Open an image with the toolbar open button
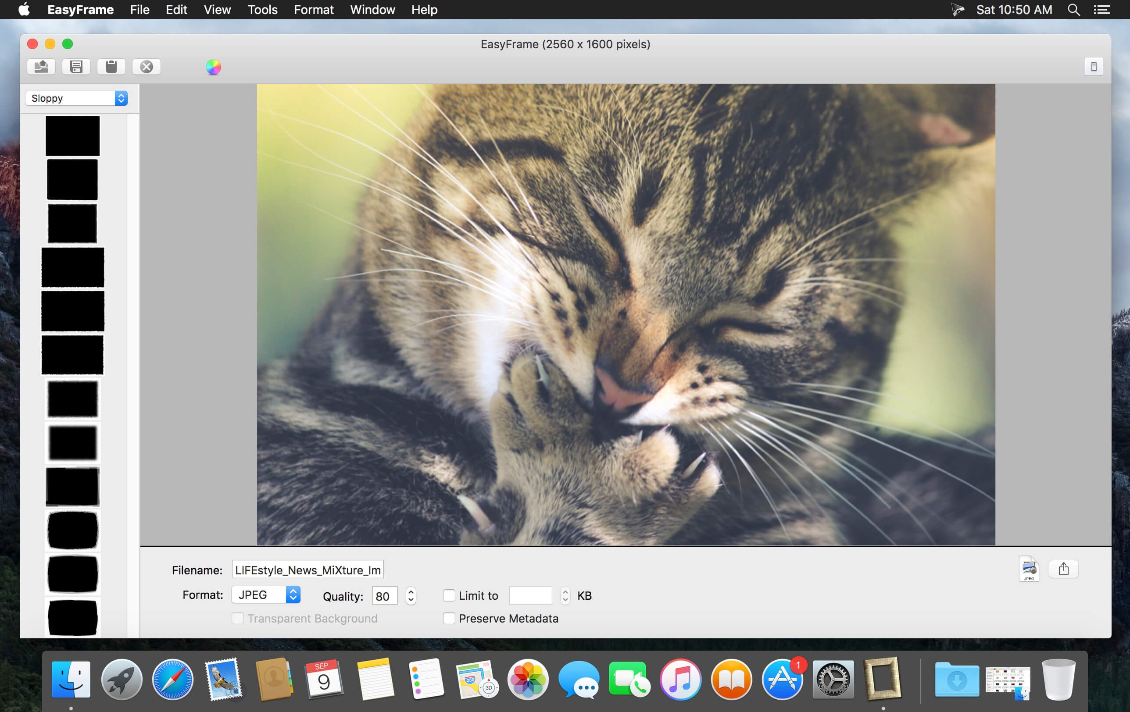The width and height of the screenshot is (1130, 712). click(x=41, y=67)
